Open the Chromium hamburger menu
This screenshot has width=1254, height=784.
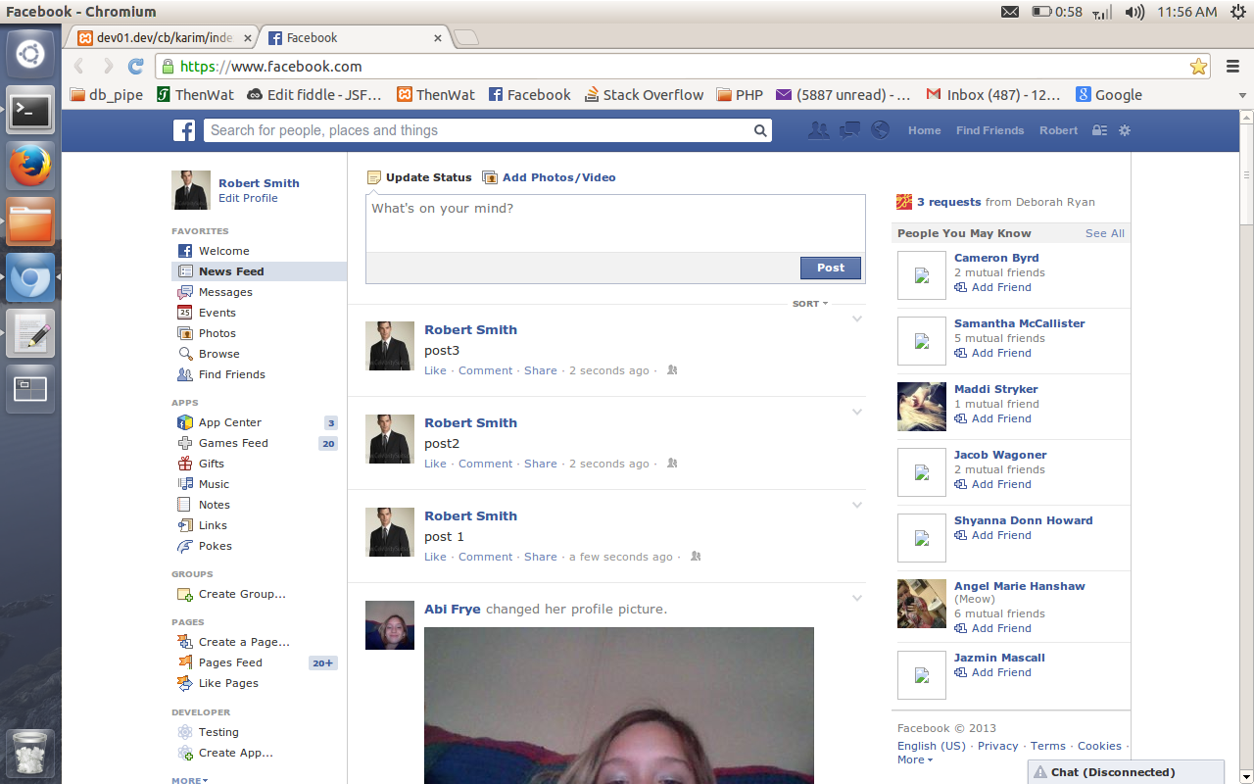[x=1232, y=68]
